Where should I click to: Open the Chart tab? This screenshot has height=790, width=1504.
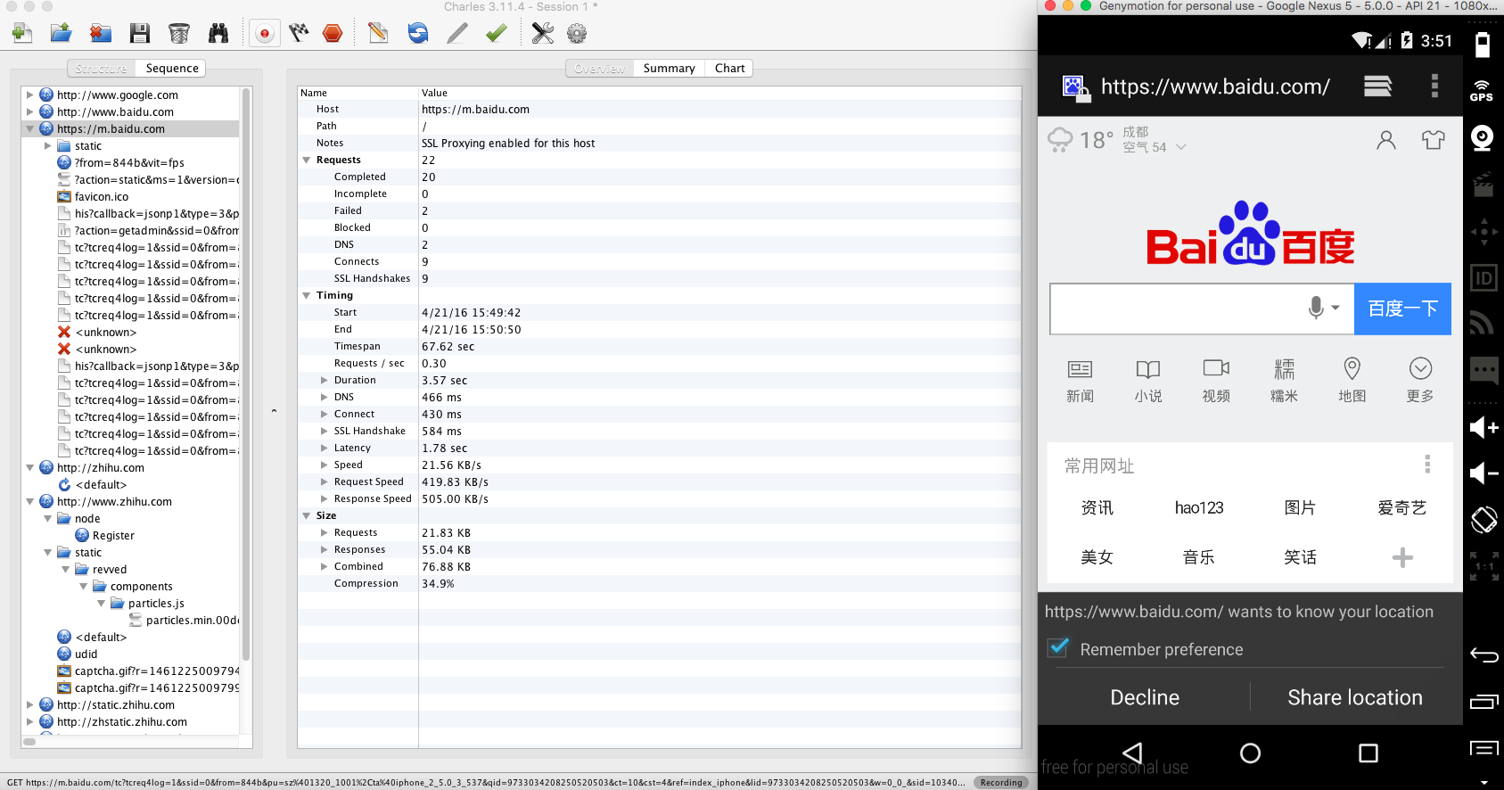click(729, 69)
